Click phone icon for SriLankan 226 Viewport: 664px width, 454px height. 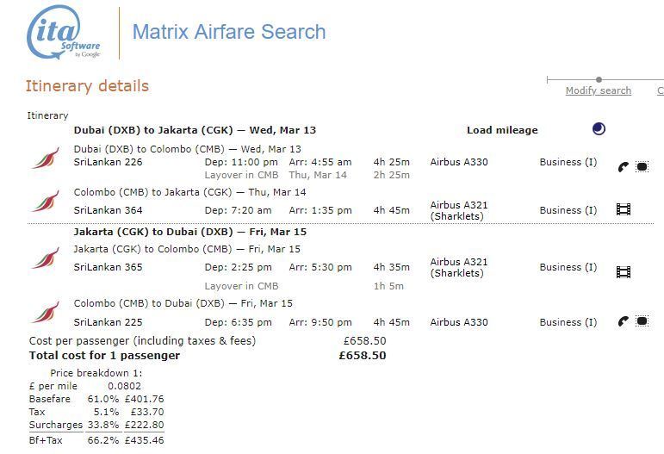[x=624, y=166]
